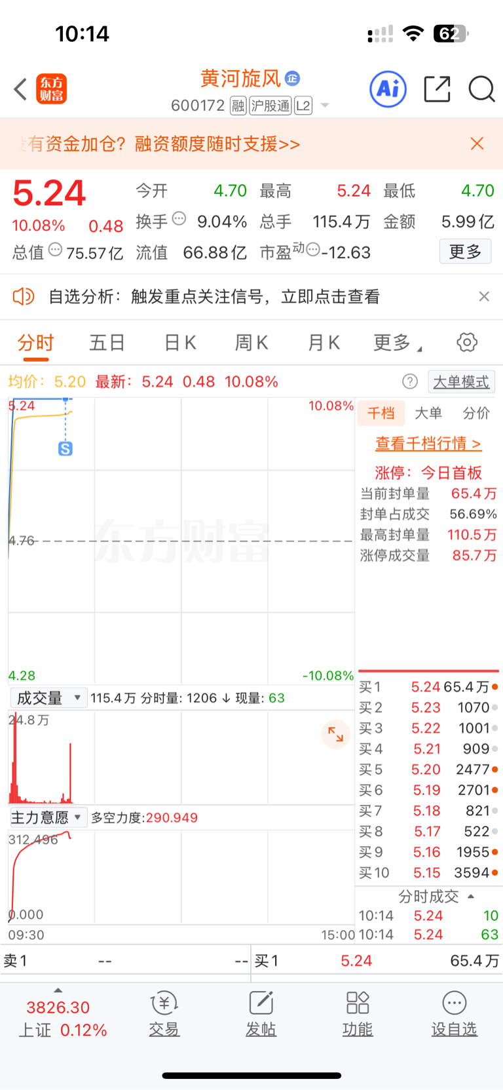The height and width of the screenshot is (1090, 503).
Task: Open the 成交量 indicator dropdown
Action: pos(48,698)
